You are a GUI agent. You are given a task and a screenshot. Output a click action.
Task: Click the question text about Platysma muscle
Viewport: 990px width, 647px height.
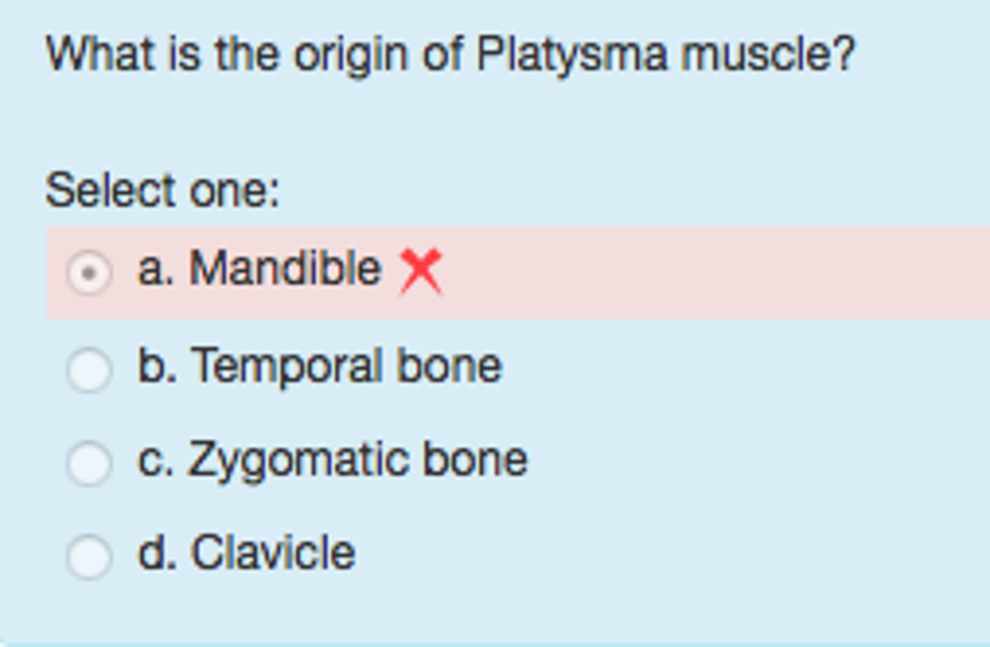tap(450, 53)
